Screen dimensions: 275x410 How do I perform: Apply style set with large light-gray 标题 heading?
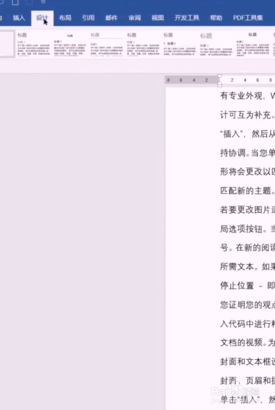(216, 44)
